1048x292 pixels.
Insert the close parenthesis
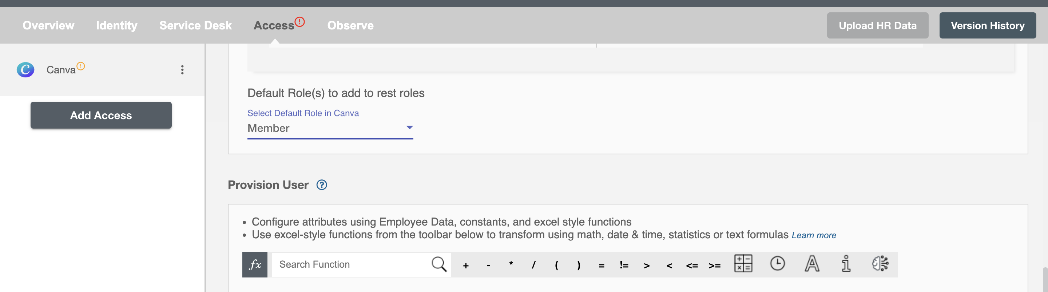579,265
